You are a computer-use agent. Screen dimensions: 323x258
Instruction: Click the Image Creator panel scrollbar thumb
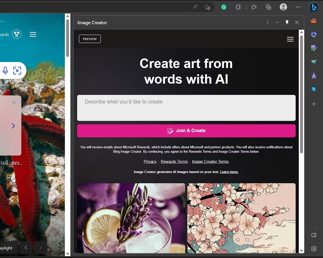coord(301,94)
